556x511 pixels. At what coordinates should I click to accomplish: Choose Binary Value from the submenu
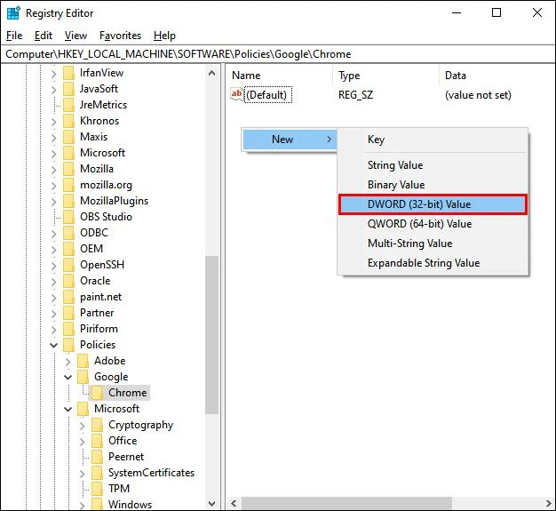click(x=433, y=185)
